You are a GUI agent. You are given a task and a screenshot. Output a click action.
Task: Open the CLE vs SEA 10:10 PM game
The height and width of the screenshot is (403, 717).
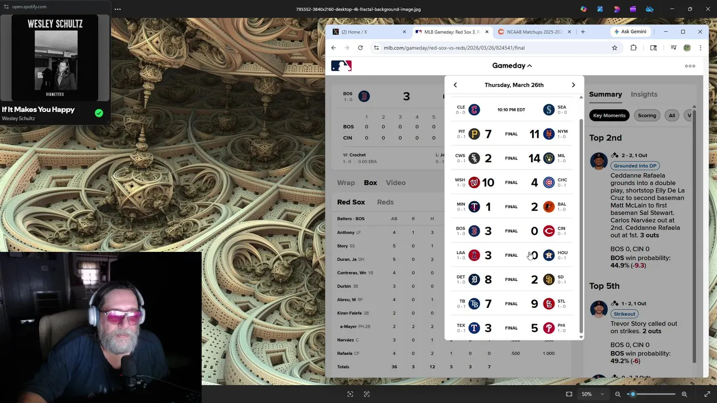(x=511, y=110)
